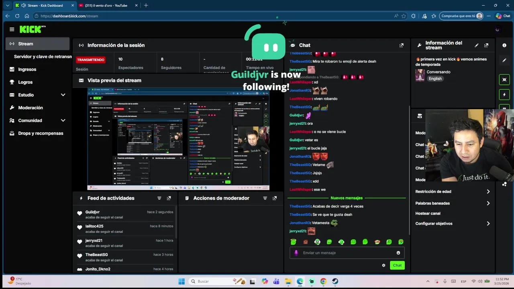Filter the Acciones de moderador list
514x289 pixels.
coord(265,198)
